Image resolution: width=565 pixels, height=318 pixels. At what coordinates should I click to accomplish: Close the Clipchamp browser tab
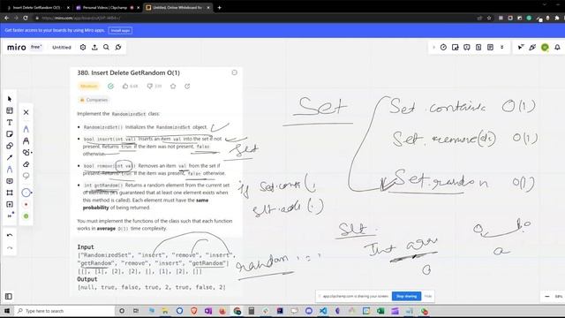[138, 8]
